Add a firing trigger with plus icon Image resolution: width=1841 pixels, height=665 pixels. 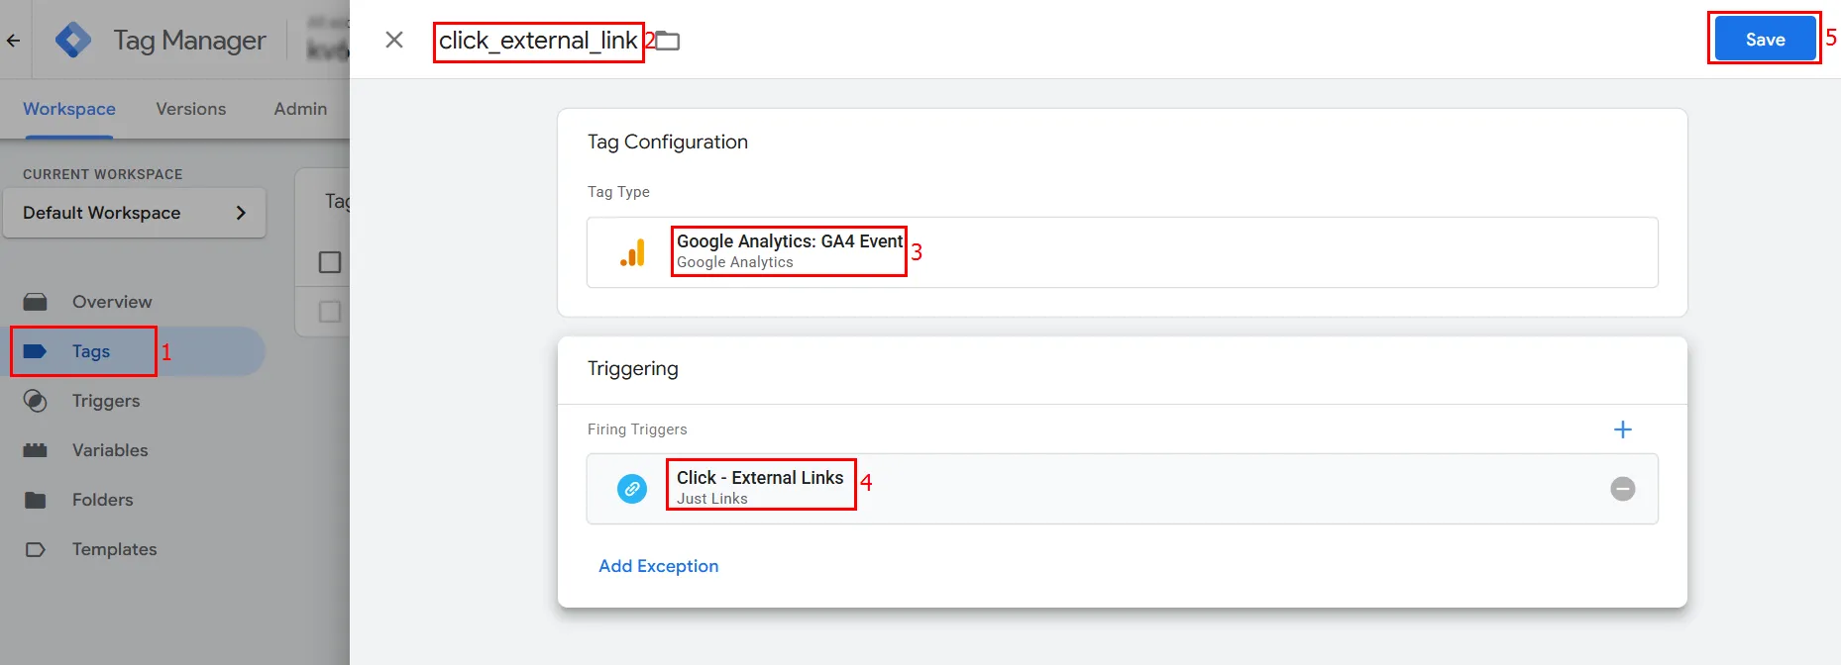point(1623,429)
